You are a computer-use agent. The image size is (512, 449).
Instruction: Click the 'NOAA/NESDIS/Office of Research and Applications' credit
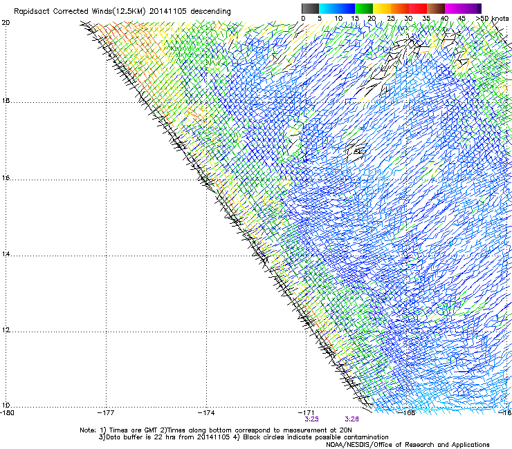pyautogui.click(x=408, y=445)
